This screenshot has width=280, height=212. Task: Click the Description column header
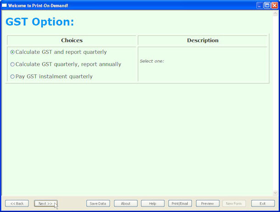[202, 40]
